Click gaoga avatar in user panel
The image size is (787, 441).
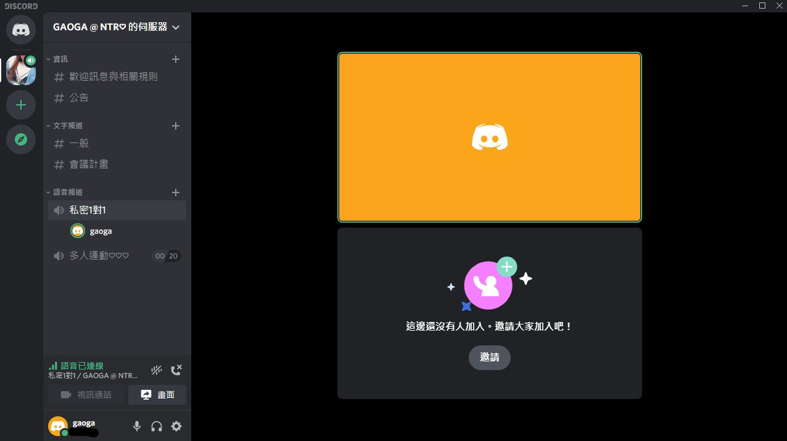pos(58,426)
